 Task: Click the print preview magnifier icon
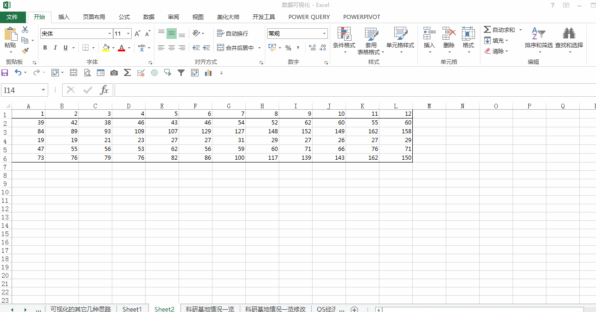pos(87,73)
